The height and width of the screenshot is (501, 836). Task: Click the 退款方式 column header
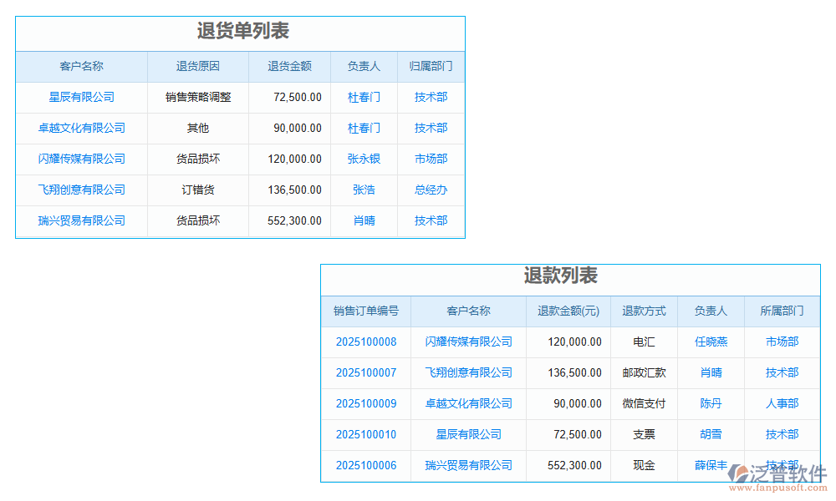[643, 311]
